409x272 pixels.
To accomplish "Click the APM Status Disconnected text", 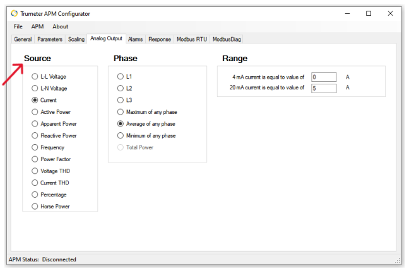I will (x=42, y=259).
